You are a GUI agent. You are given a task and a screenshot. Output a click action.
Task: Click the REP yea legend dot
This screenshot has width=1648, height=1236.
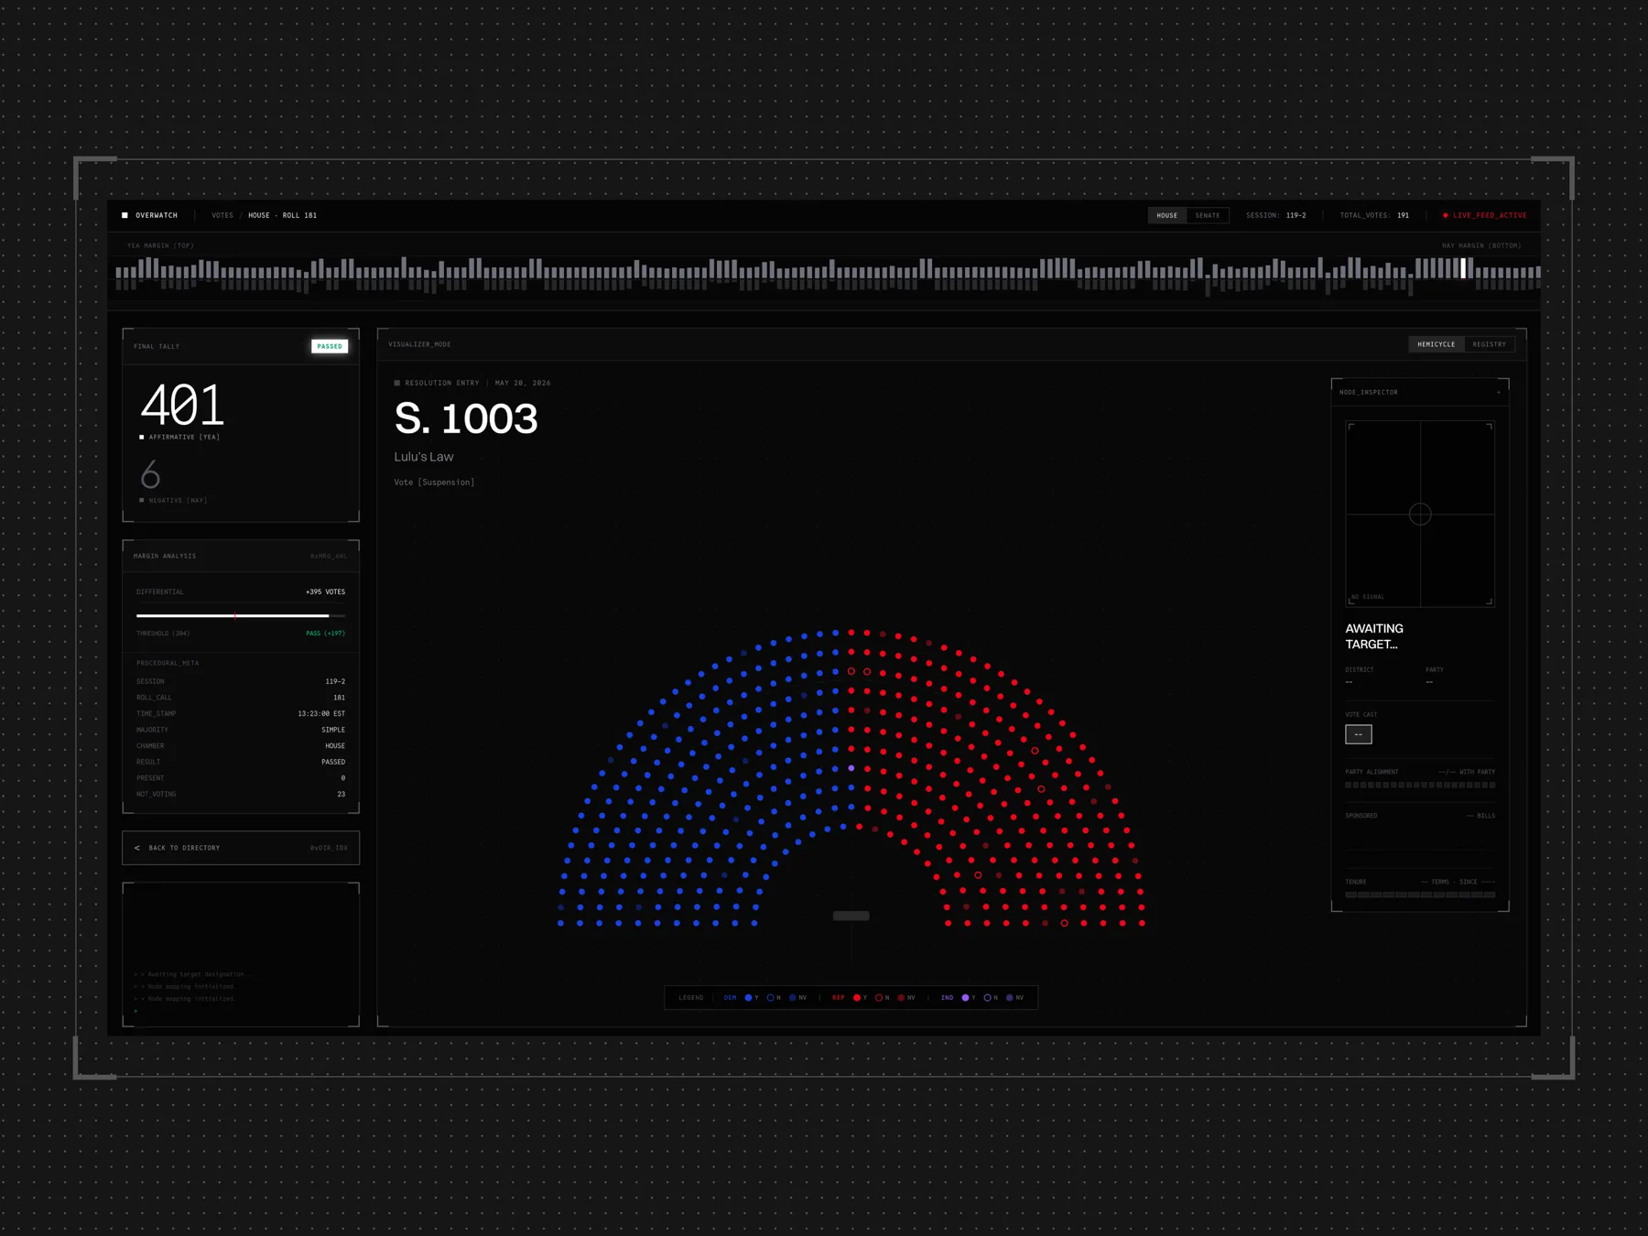point(857,998)
